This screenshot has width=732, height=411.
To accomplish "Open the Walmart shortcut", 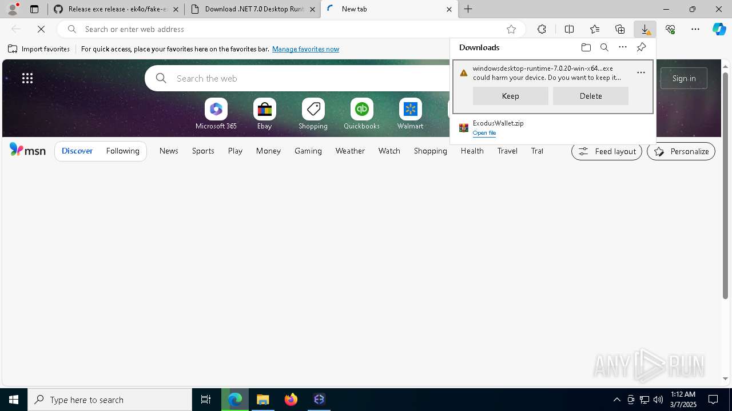I will click(410, 114).
